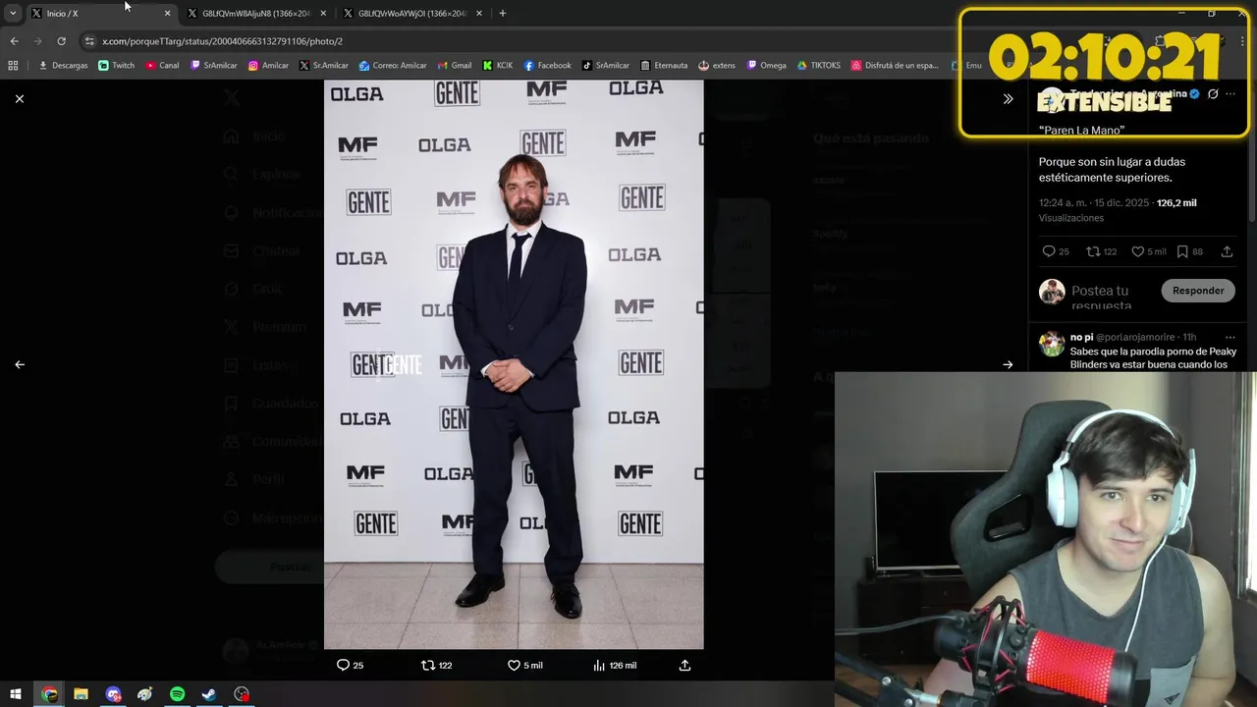Click the site info icon in address bar

pyautogui.click(x=88, y=41)
